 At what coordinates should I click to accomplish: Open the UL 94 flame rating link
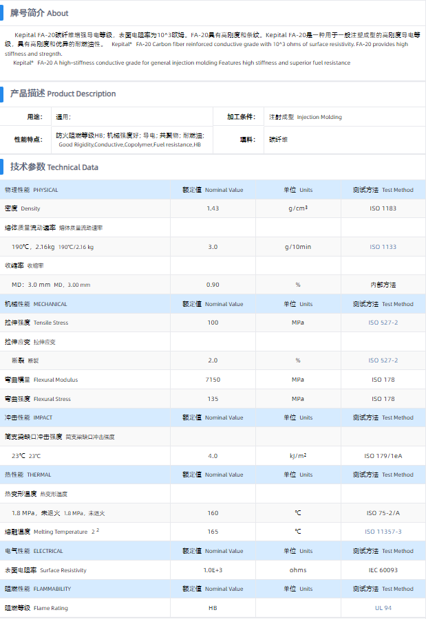(383, 608)
